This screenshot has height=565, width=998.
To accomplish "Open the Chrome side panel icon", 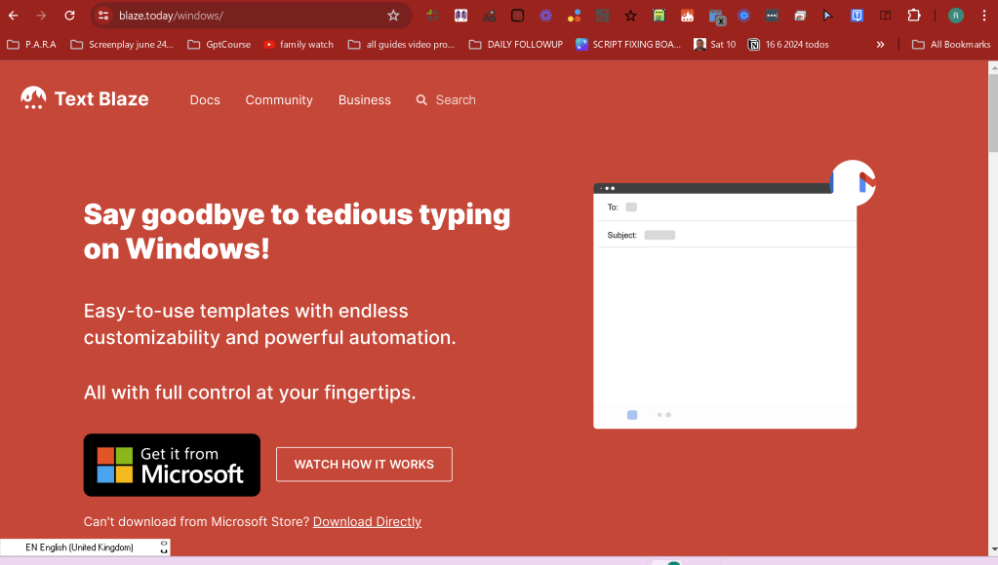I will pyautogui.click(x=886, y=16).
